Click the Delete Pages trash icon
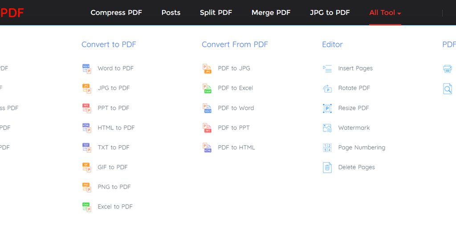The image size is (456, 228). [x=327, y=167]
